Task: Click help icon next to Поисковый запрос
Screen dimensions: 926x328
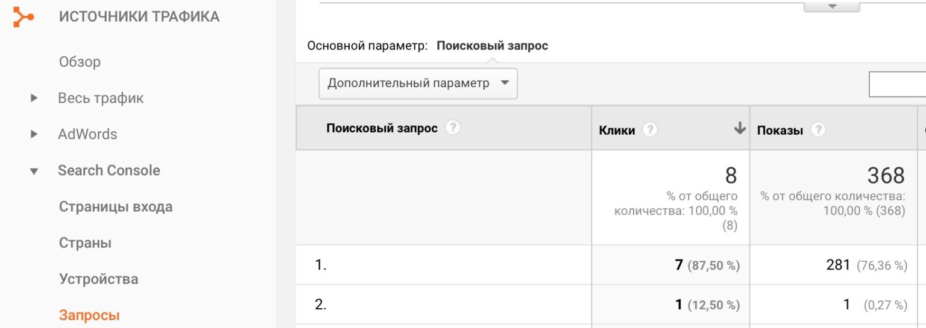Action: 452,128
